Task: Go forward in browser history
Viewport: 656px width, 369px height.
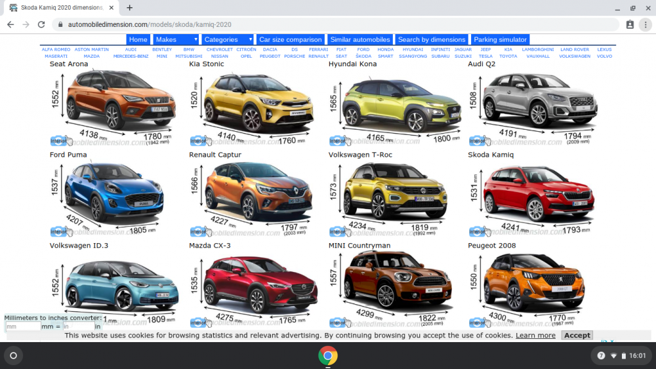Action: (x=26, y=25)
